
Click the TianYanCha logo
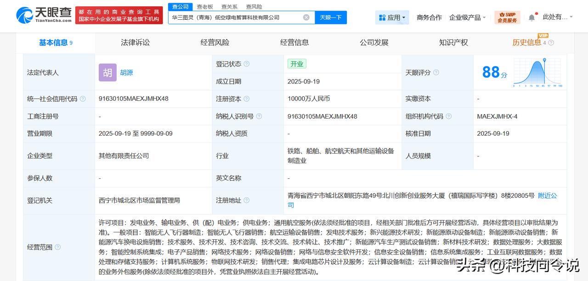[44, 15]
